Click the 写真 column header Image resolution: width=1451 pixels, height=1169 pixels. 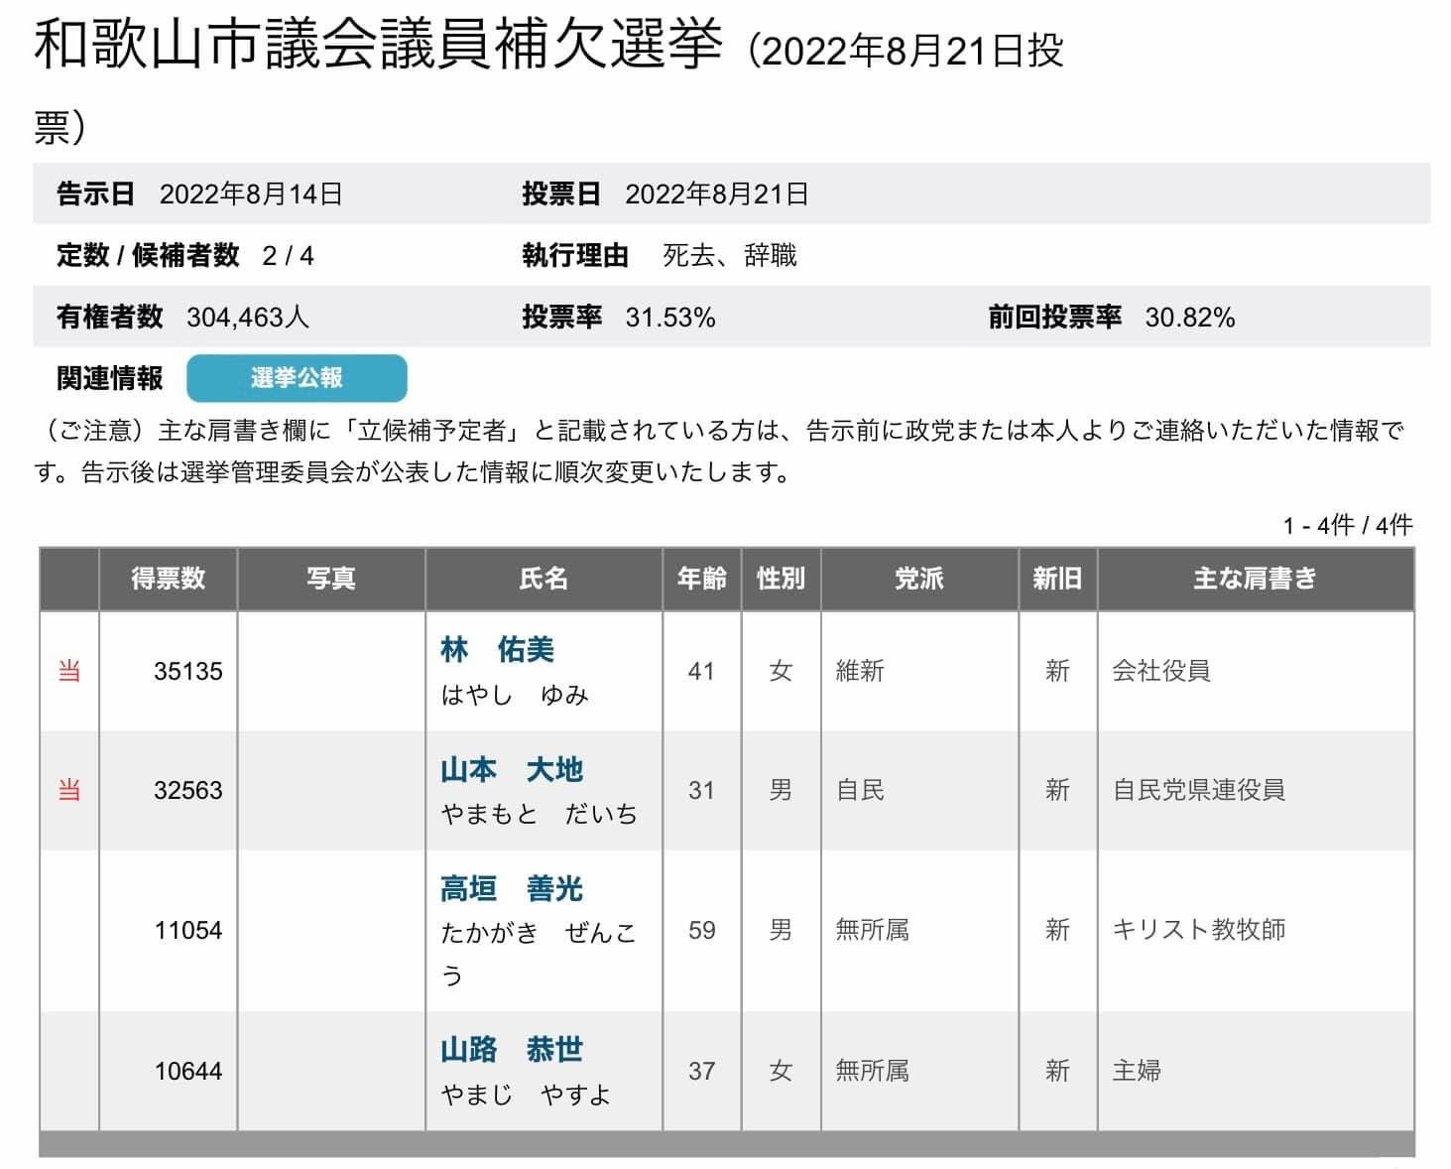pyautogui.click(x=331, y=579)
